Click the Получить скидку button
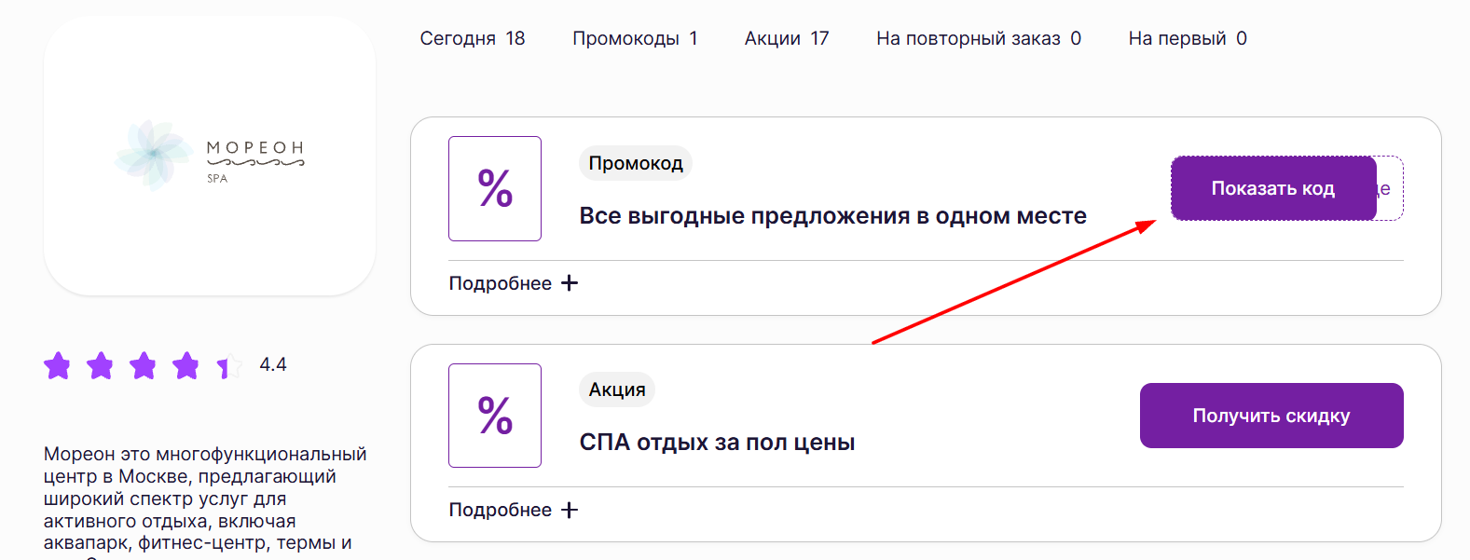This screenshot has width=1470, height=560. click(1271, 416)
